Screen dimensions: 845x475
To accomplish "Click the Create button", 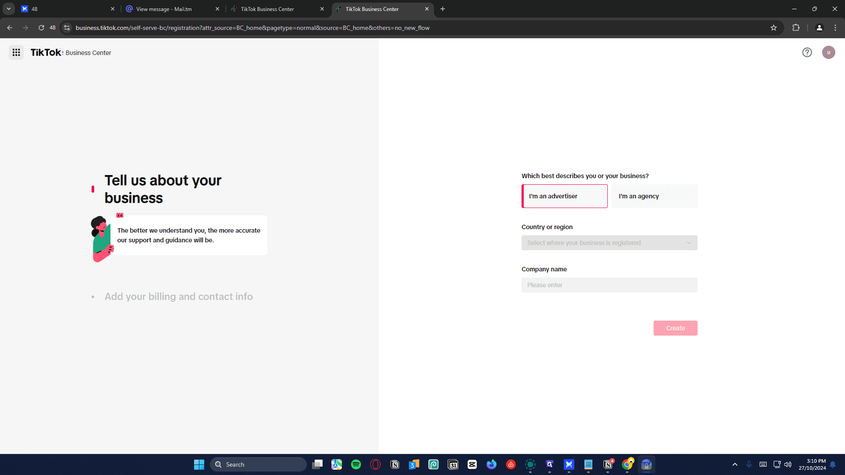I will click(675, 328).
